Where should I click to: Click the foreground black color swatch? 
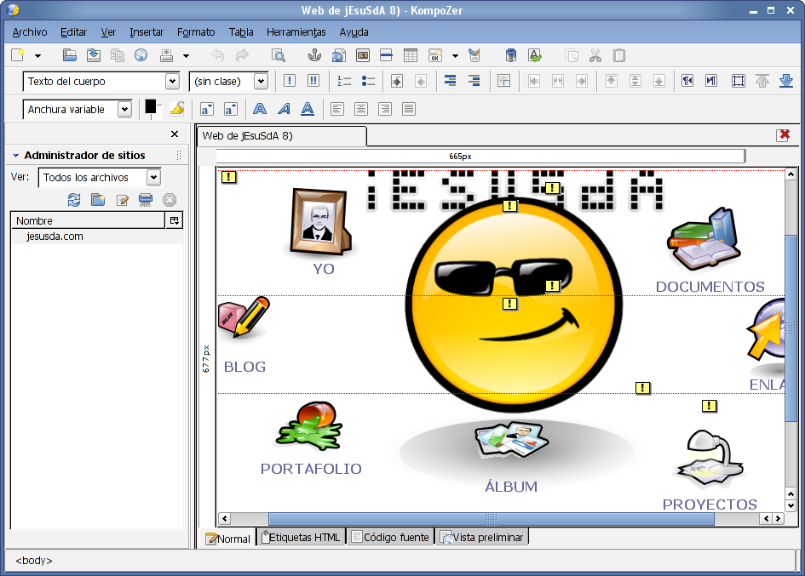coord(151,106)
